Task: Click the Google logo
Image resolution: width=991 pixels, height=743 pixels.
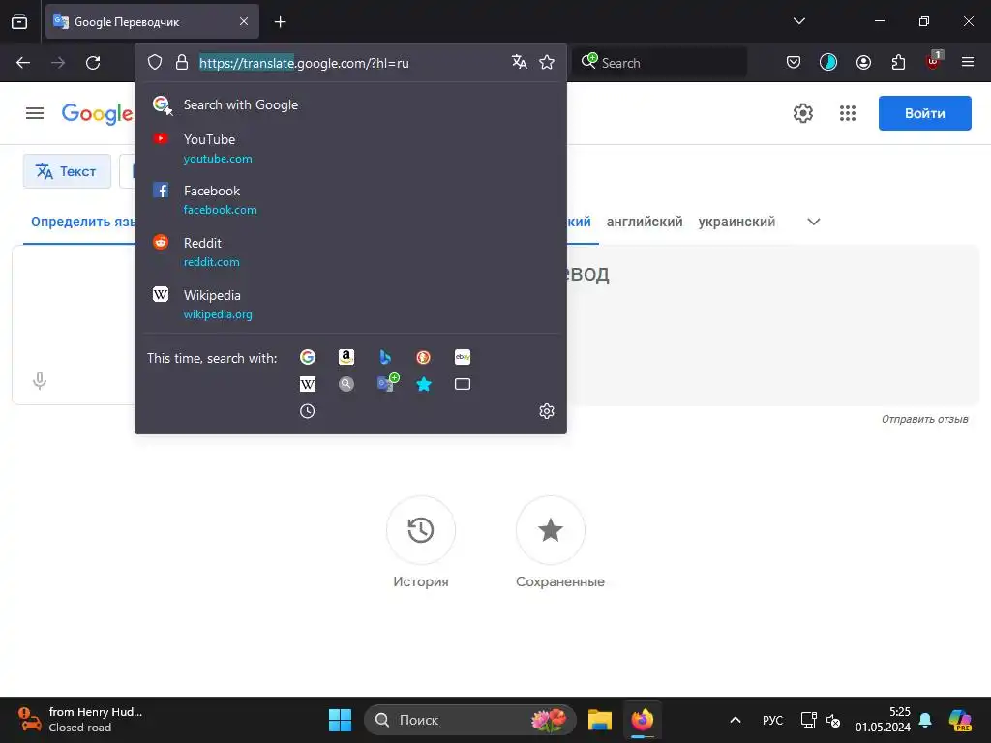Action: [x=97, y=114]
